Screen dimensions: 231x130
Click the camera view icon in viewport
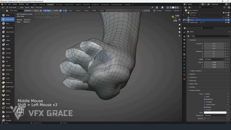179,32
